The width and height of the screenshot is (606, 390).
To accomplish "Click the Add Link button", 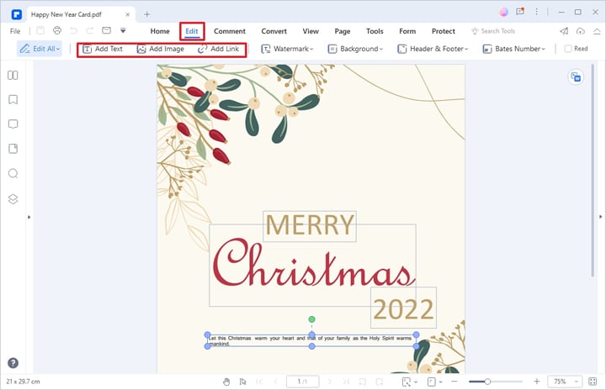I will pyautogui.click(x=218, y=49).
